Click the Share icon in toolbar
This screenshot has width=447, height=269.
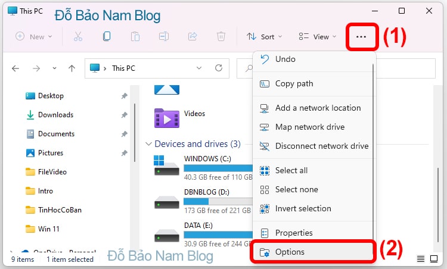pyautogui.click(x=193, y=37)
